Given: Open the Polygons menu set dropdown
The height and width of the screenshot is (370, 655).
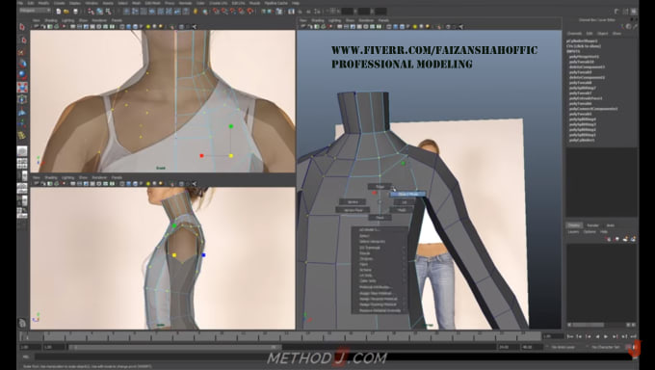Looking at the screenshot, I should (x=35, y=11).
